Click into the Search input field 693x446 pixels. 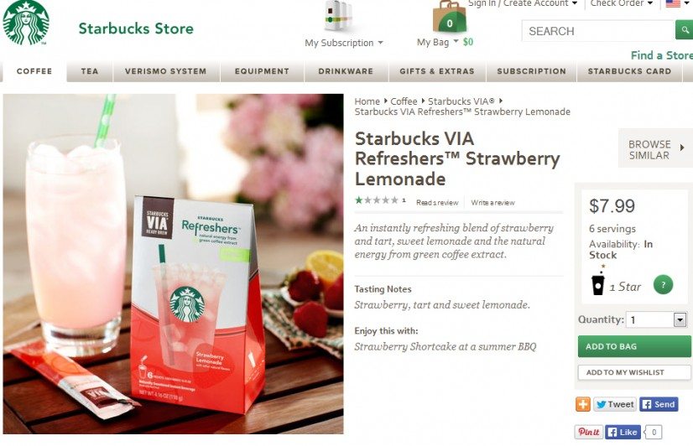tap(598, 31)
